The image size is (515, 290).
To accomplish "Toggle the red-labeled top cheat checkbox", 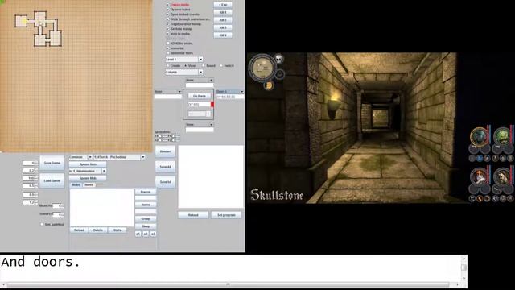I will [168, 5].
